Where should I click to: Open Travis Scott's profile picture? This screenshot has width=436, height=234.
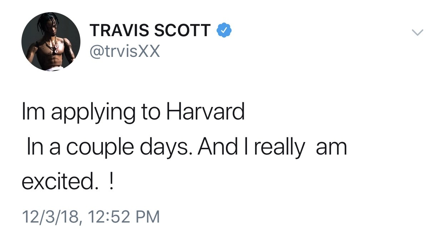point(51,42)
